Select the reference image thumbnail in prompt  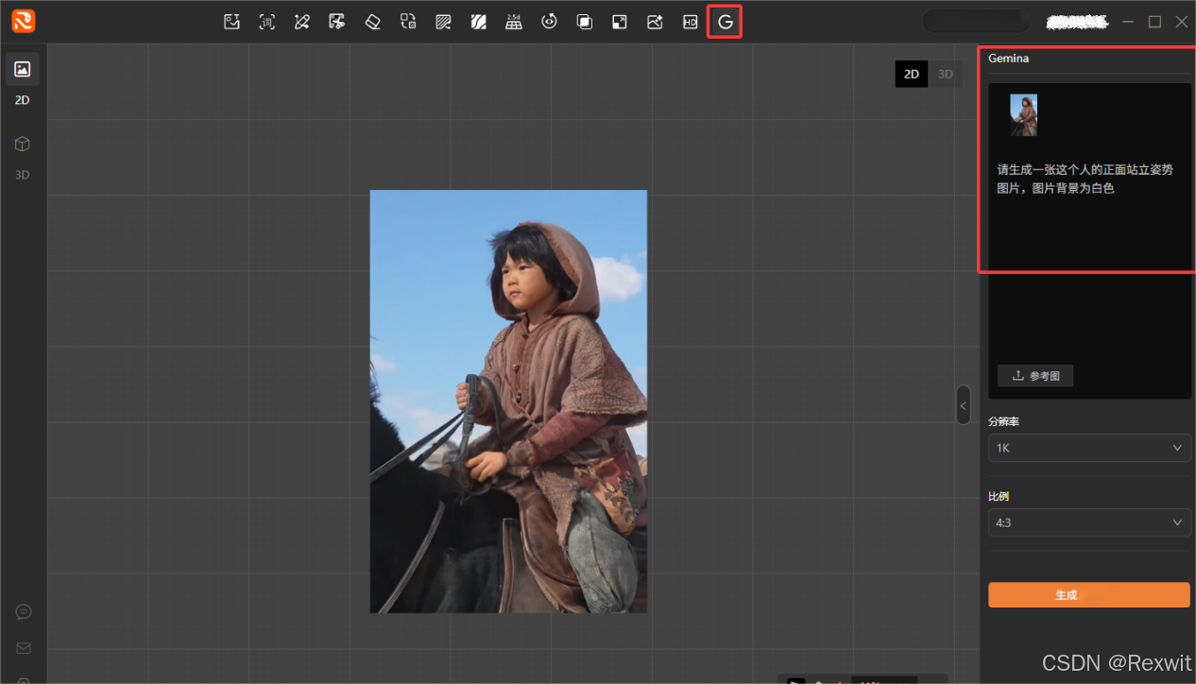(1023, 114)
